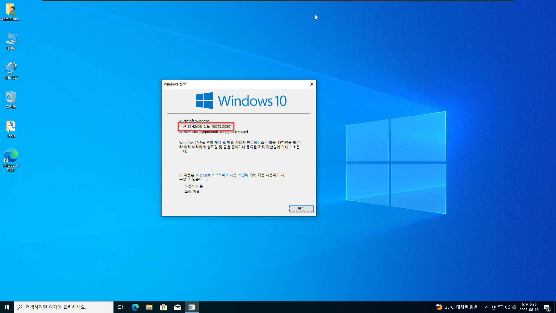Launch Edge from the taskbar

135,307
